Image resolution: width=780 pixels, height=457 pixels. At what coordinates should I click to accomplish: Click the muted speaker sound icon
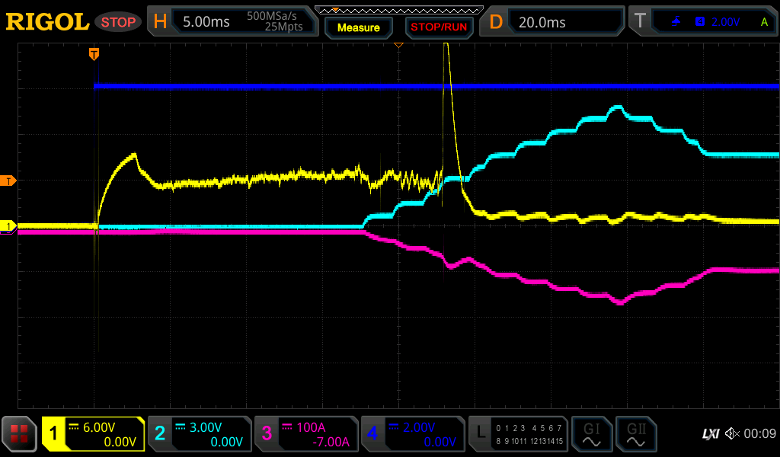click(x=732, y=434)
